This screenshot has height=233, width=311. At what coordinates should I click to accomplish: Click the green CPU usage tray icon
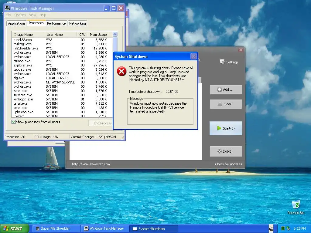(283, 228)
